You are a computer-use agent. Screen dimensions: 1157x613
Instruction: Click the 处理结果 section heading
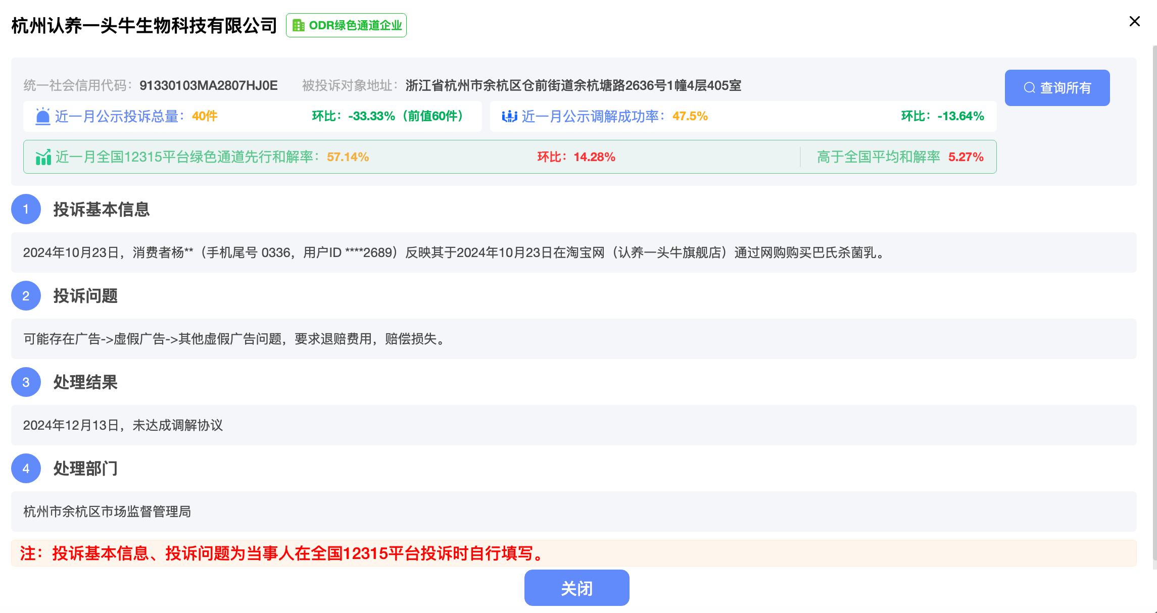(85, 382)
